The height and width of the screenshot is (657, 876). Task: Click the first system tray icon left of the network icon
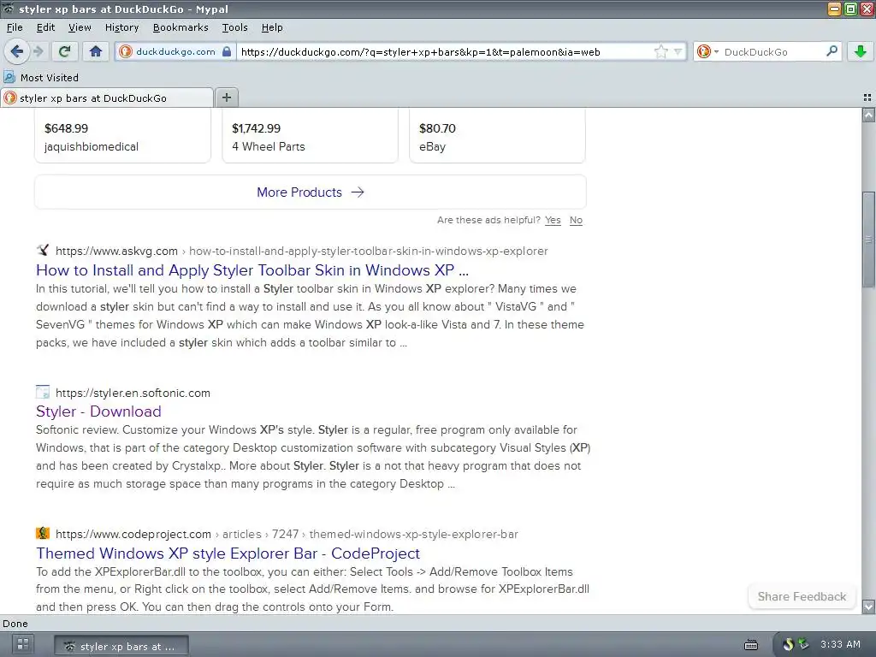(x=788, y=644)
